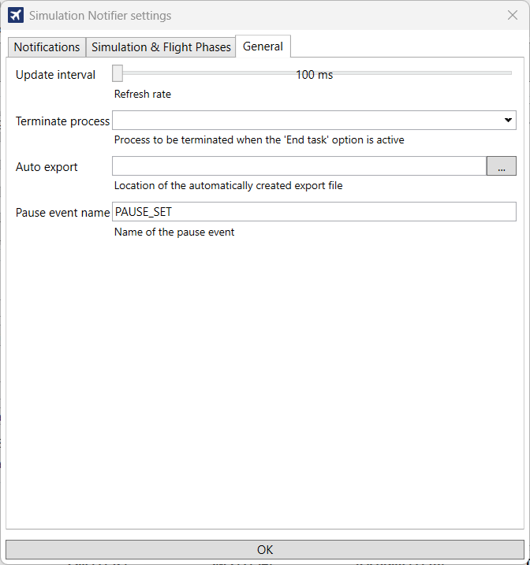Viewport: 530px width, 565px height.
Task: Click the Update interval slider track near 100 ms
Action: tap(314, 73)
